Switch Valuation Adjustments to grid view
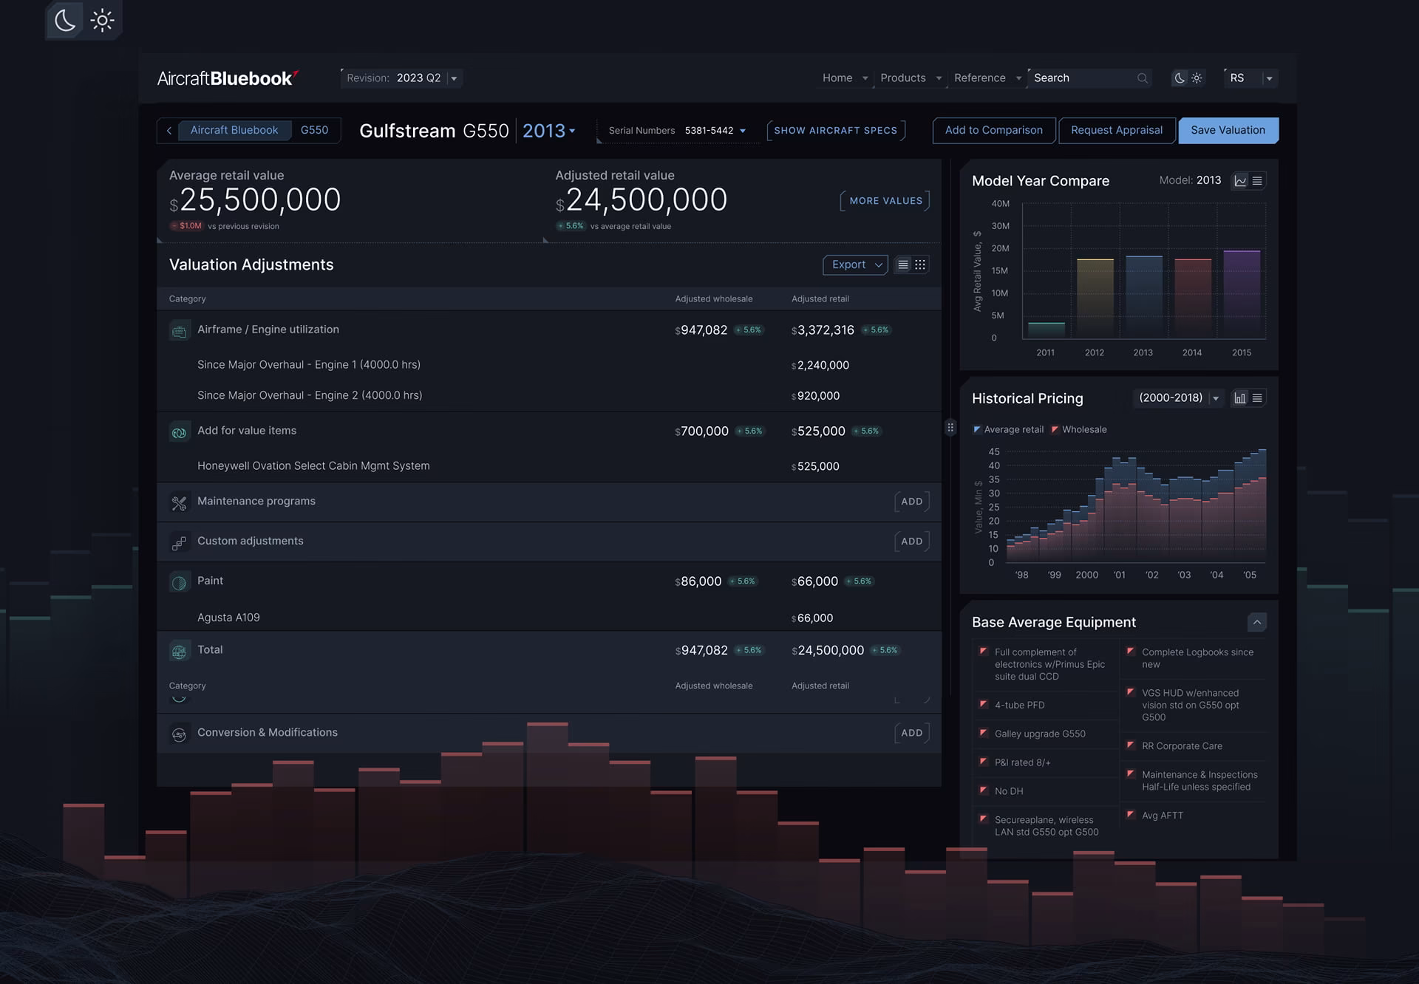Screen dimensions: 1419x984 pyautogui.click(x=920, y=264)
